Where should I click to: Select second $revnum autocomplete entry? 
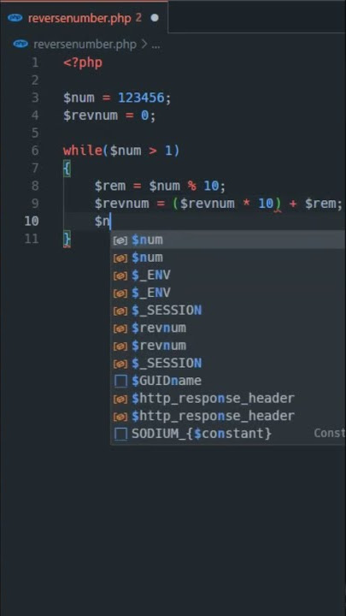point(228,346)
